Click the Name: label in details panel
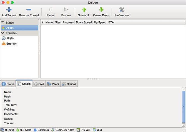This screenshot has width=186, height=132. 8,92
